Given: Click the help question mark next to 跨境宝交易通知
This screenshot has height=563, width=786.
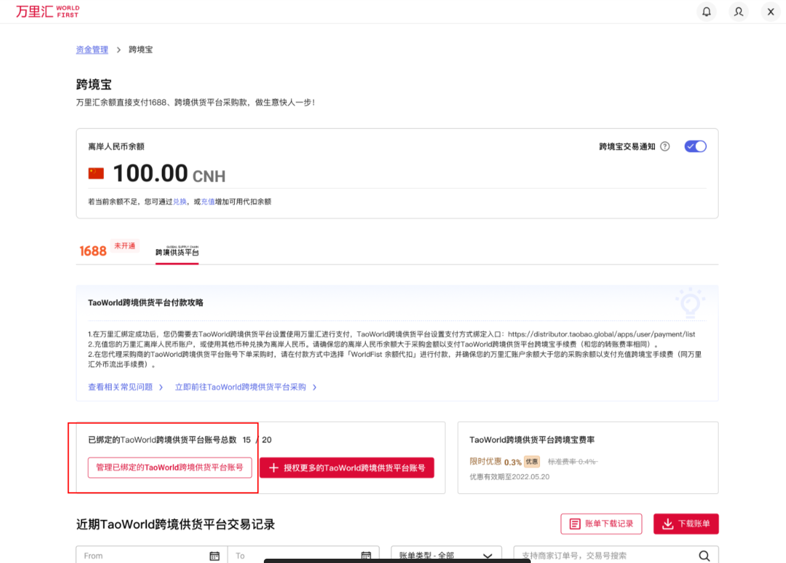Looking at the screenshot, I should [x=664, y=146].
